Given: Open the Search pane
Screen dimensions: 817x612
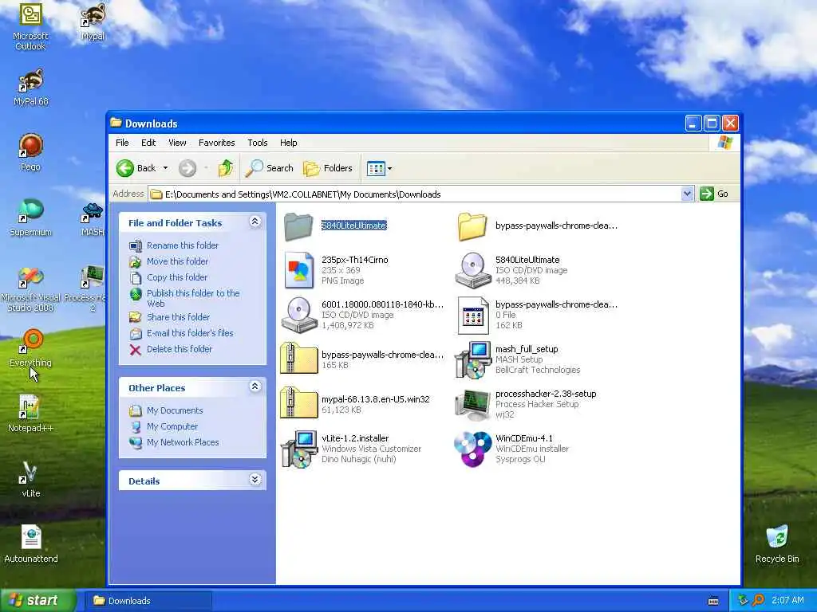Looking at the screenshot, I should (270, 168).
